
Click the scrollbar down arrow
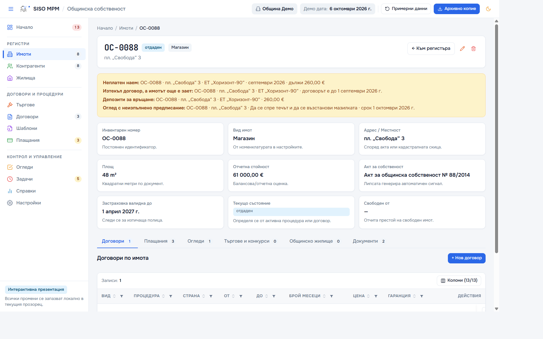tap(496, 309)
